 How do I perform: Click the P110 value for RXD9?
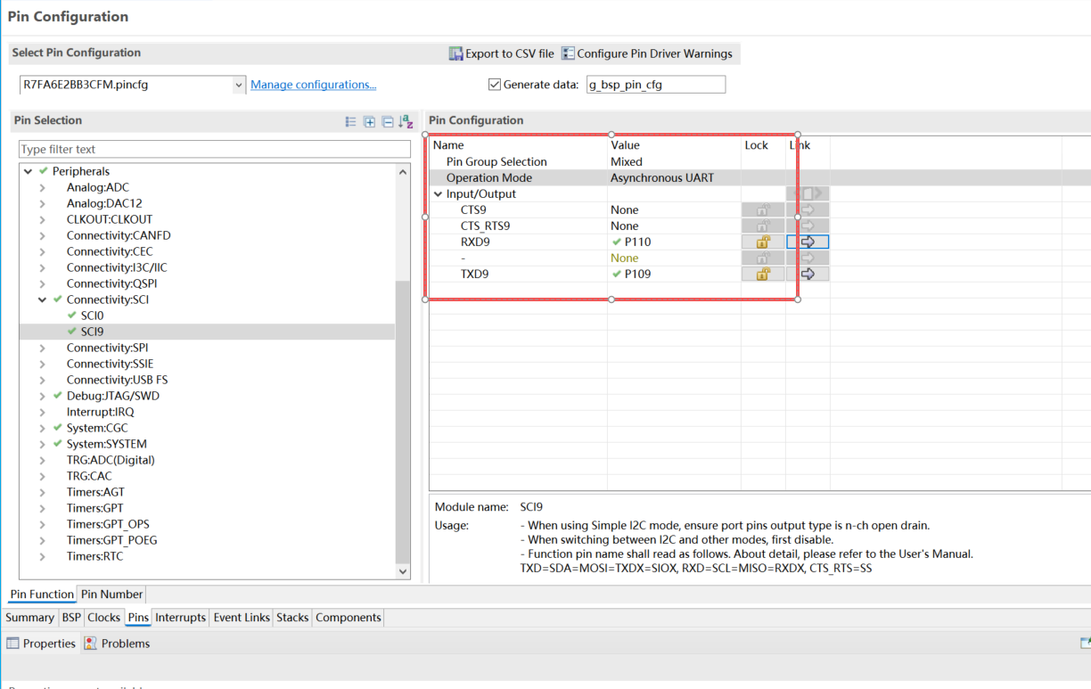(637, 242)
